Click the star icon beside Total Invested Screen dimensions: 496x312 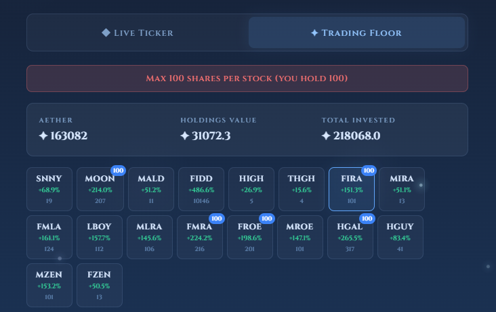click(326, 135)
